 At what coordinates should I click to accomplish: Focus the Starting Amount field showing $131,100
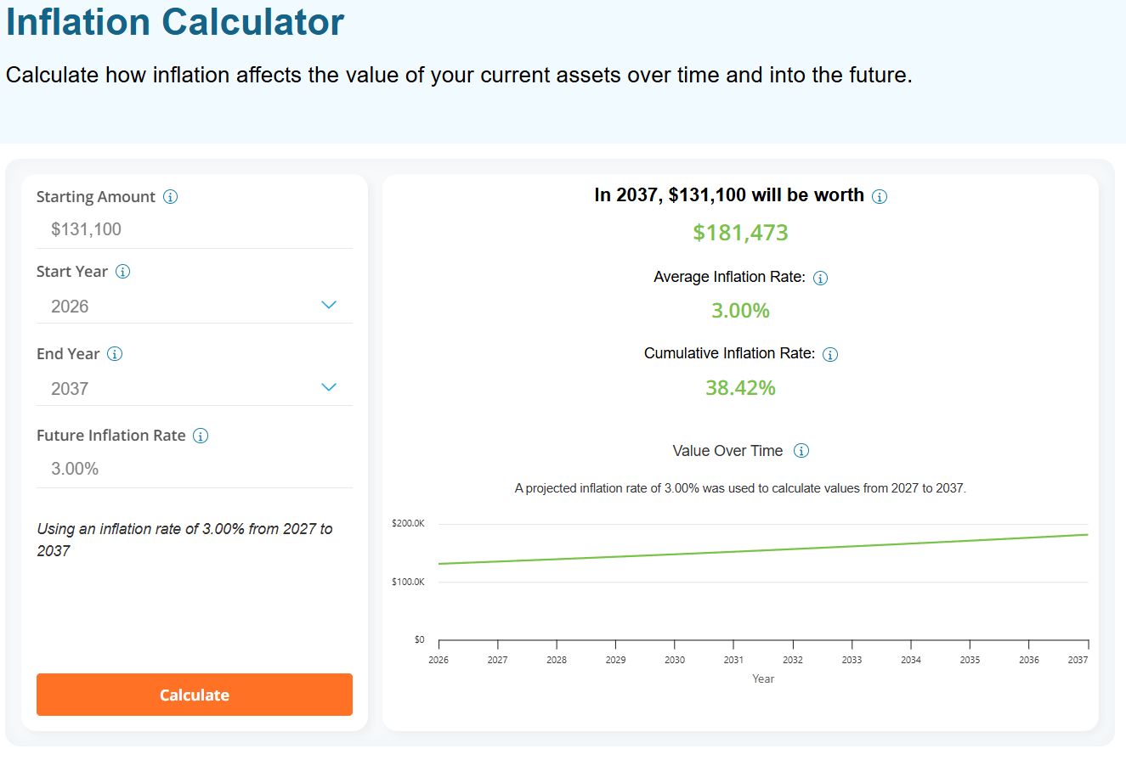(195, 229)
